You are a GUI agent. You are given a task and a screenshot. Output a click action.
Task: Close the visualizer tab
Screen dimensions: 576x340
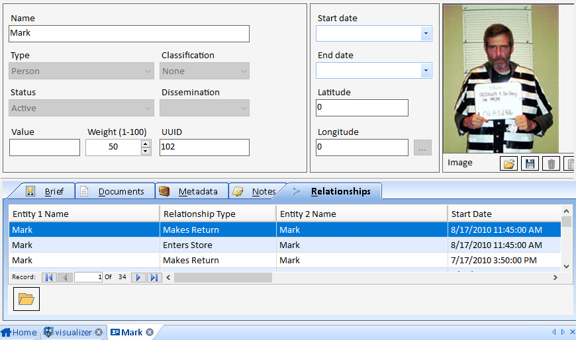pos(99,332)
